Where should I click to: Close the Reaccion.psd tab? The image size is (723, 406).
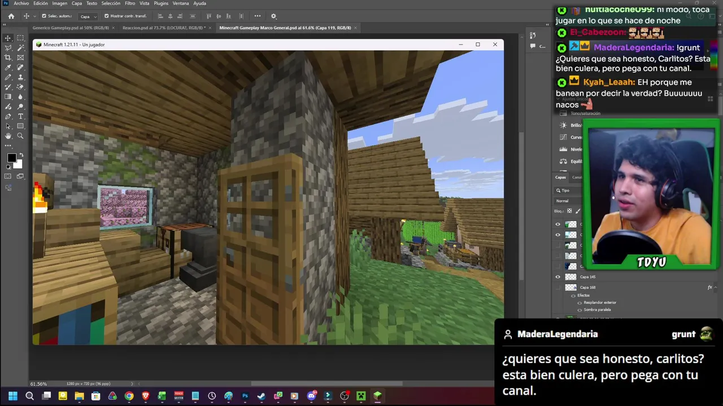click(x=210, y=28)
